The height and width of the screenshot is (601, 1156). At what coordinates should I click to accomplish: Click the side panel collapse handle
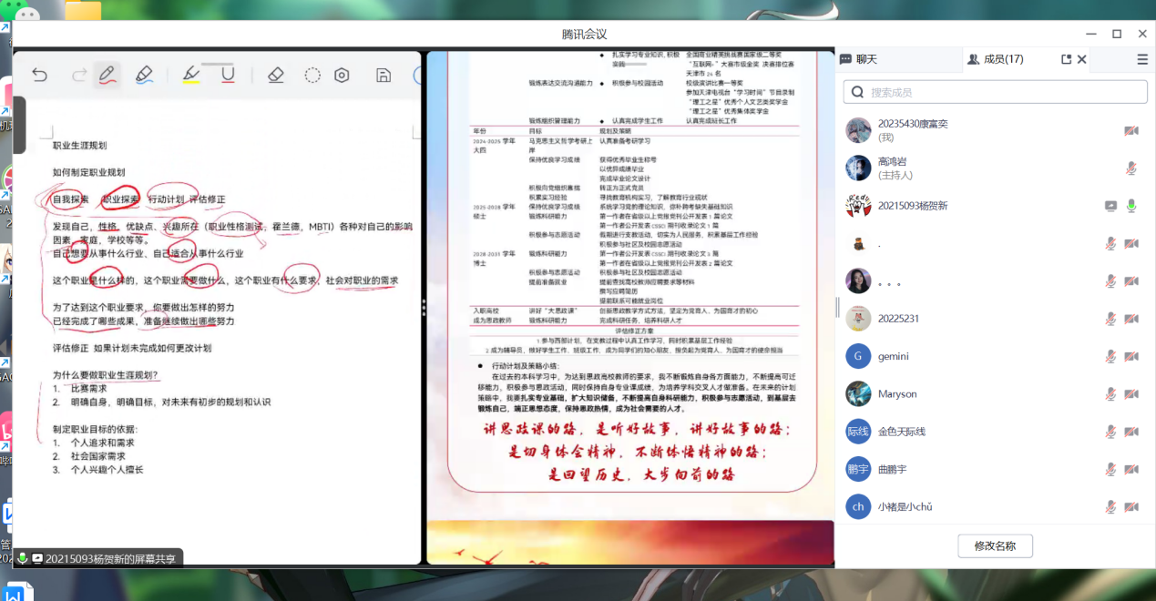pos(837,307)
